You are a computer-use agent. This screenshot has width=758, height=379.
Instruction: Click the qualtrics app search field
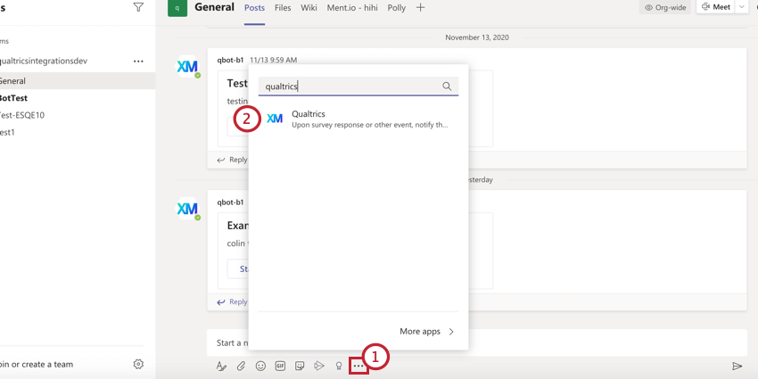(x=358, y=87)
